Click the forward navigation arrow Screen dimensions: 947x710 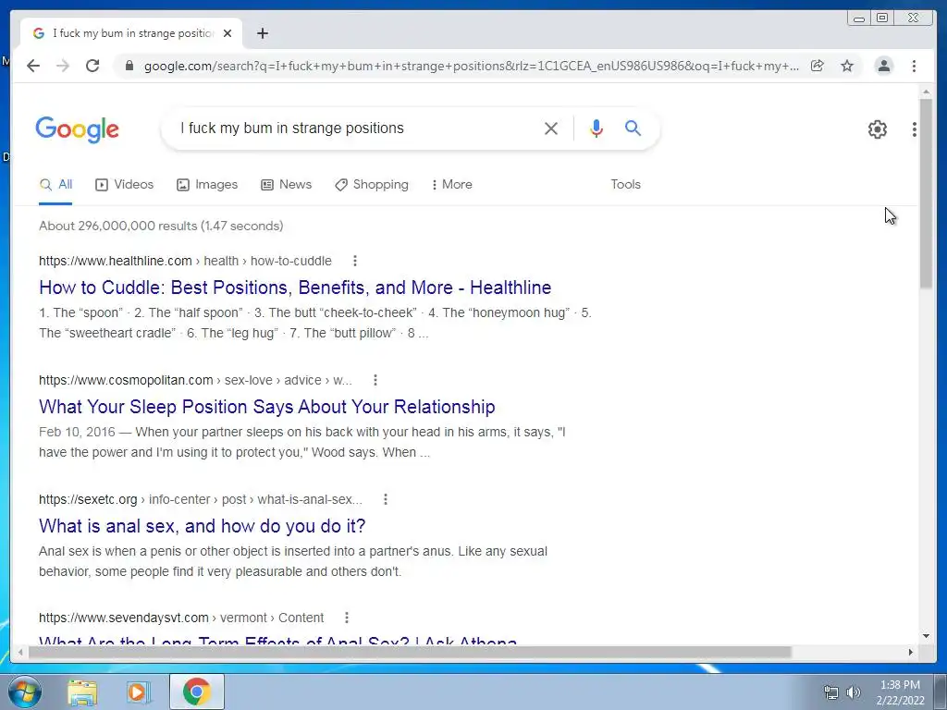[63, 66]
